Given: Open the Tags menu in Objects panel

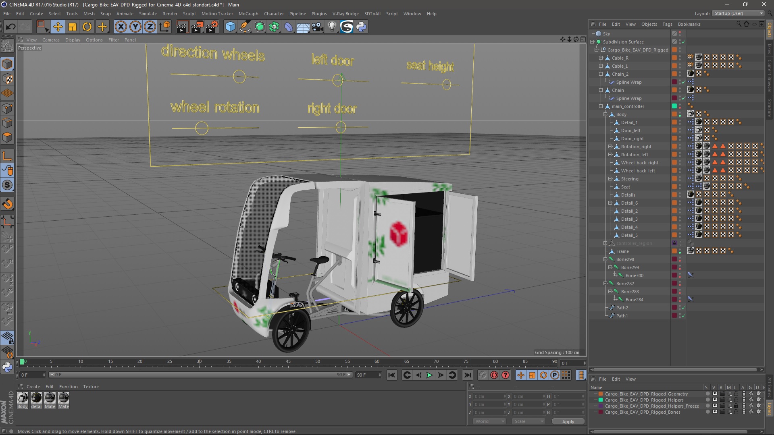Looking at the screenshot, I should pos(667,24).
